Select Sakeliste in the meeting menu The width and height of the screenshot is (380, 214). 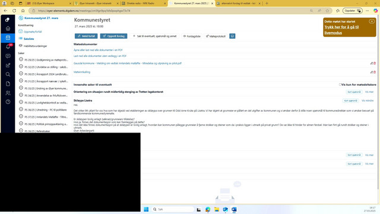pyautogui.click(x=29, y=39)
